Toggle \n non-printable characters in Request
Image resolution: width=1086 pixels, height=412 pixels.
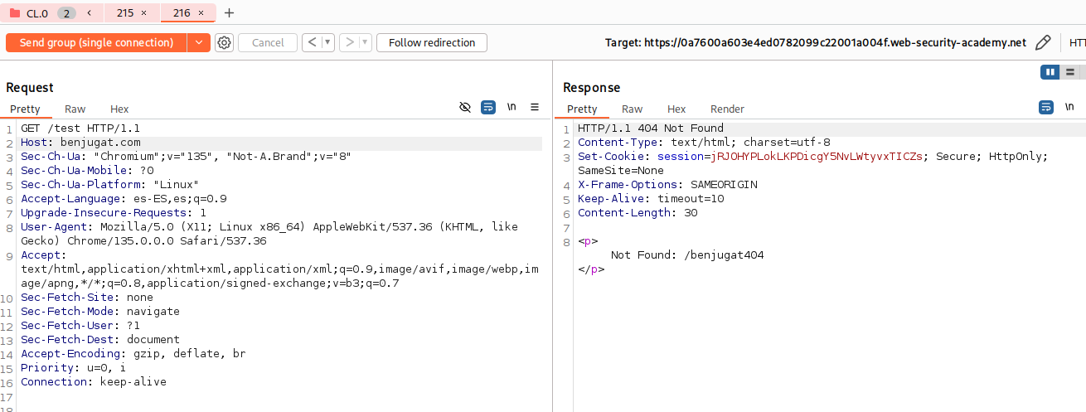(x=511, y=107)
